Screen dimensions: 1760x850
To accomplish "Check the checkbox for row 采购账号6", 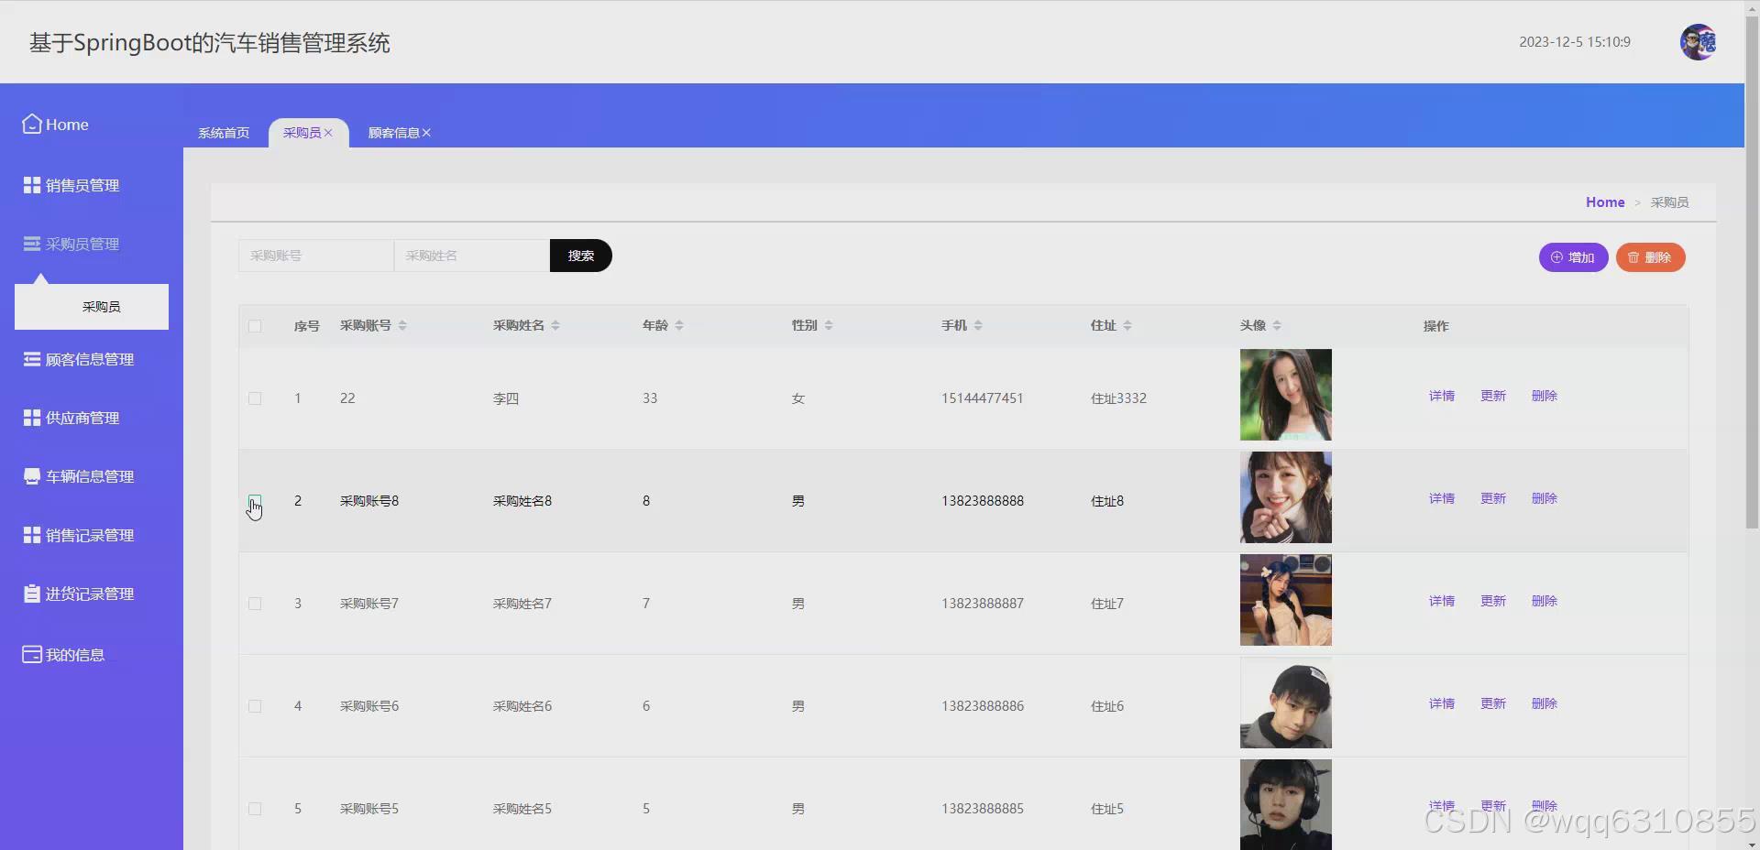I will tap(255, 706).
